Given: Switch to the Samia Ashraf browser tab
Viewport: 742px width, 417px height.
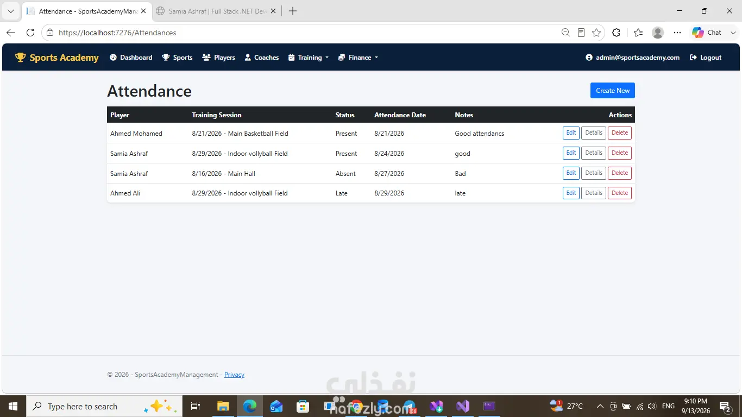Looking at the screenshot, I should tap(216, 11).
